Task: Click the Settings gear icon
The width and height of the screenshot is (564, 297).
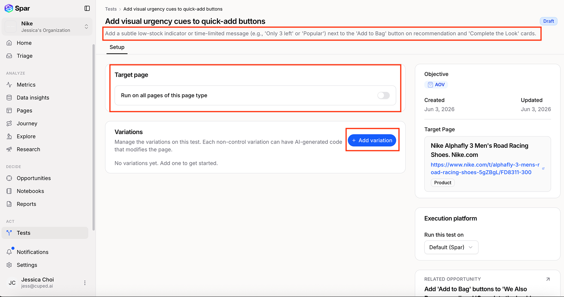Action: (9, 265)
